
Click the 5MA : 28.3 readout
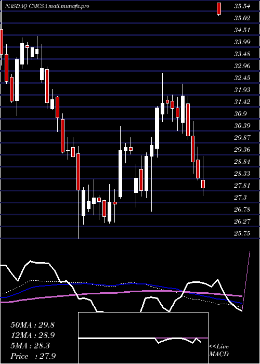click(x=30, y=346)
